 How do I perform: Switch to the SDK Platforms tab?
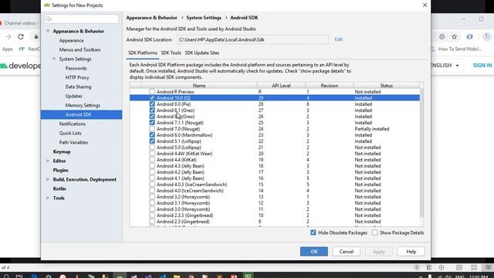[x=142, y=53]
